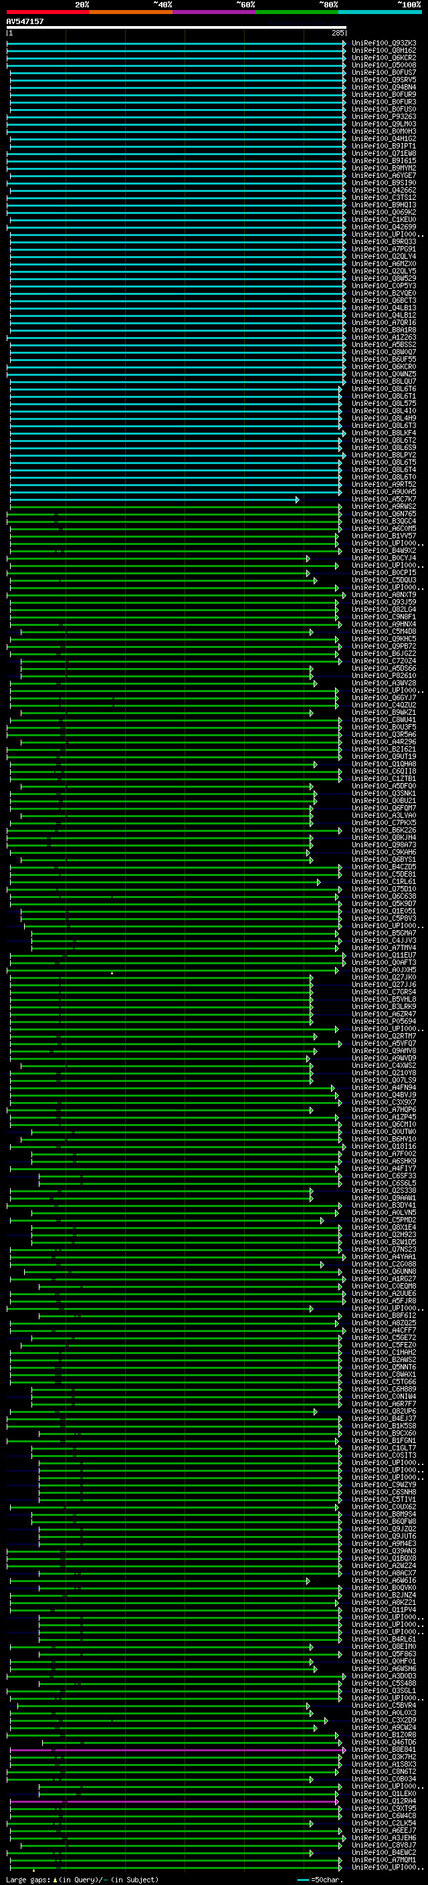Click hit label UniRef100_A7PG91
Viewport: 428px width, 1885px height.
[x=384, y=249]
